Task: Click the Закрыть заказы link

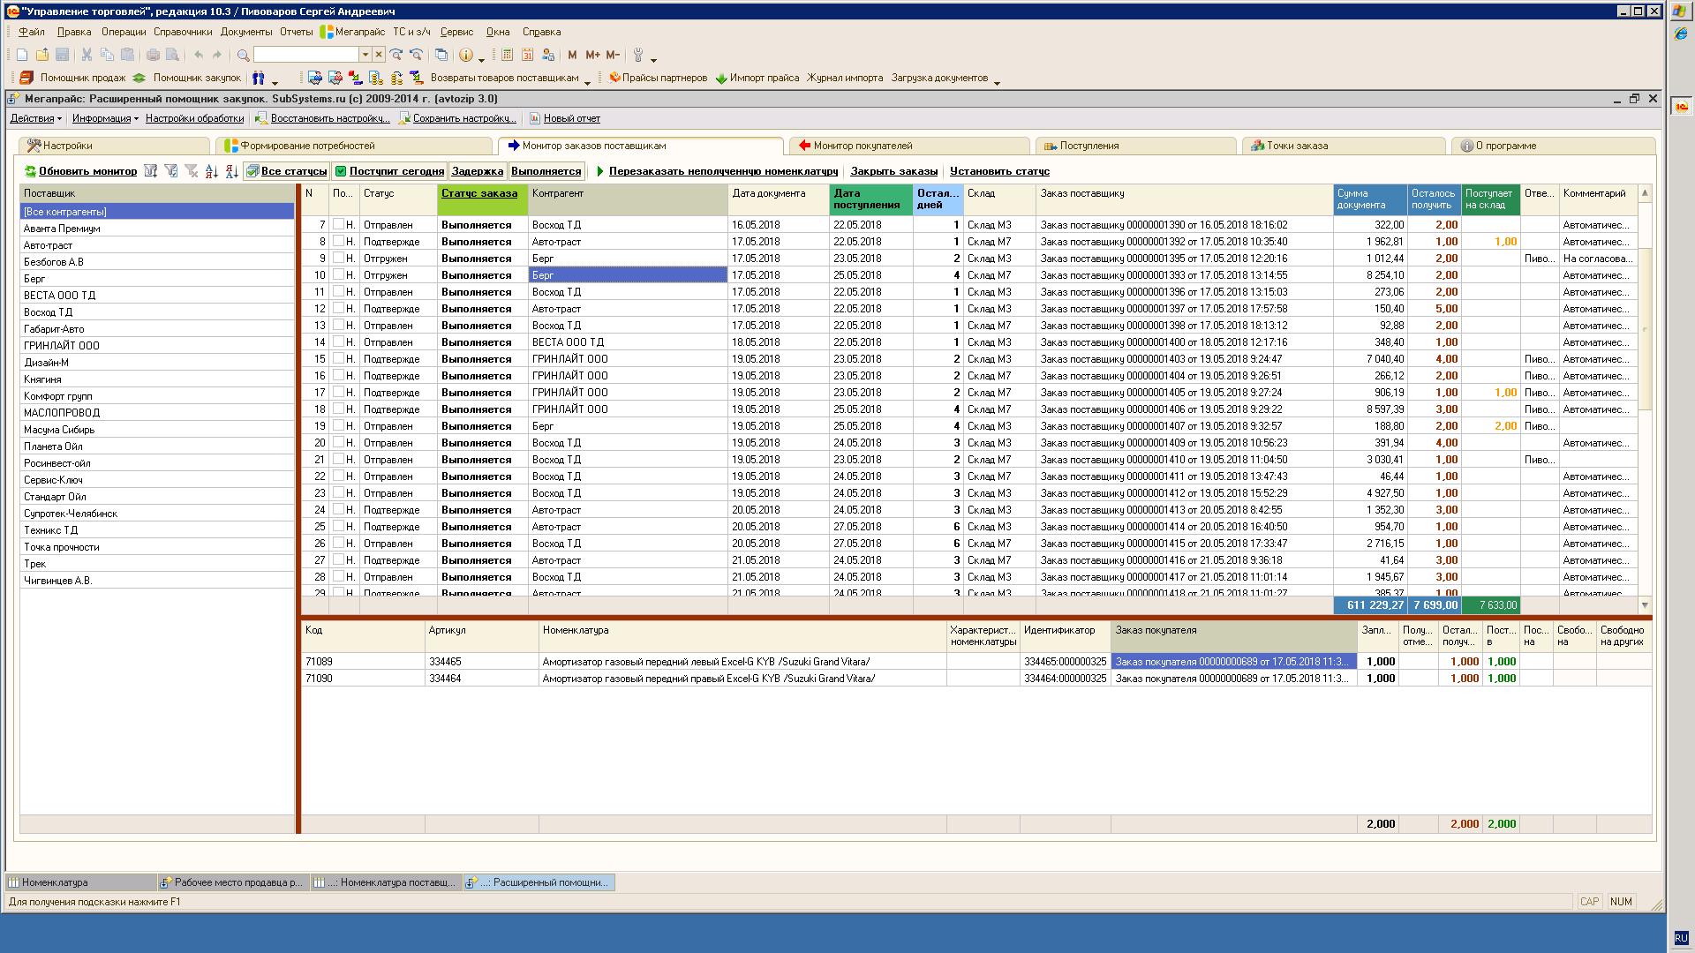Action: point(893,171)
